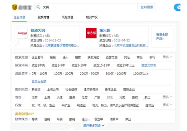187x131 pixels.
Task: Select industry 建筑业
Action: (x=150, y=105)
